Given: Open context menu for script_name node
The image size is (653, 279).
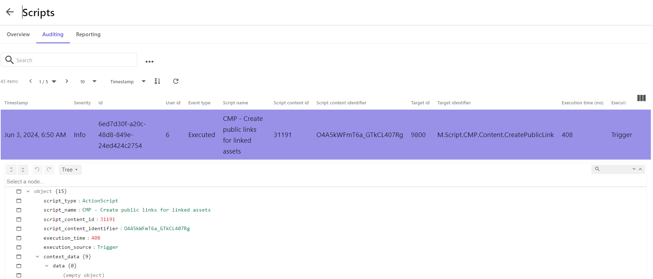Looking at the screenshot, I should coord(19,210).
